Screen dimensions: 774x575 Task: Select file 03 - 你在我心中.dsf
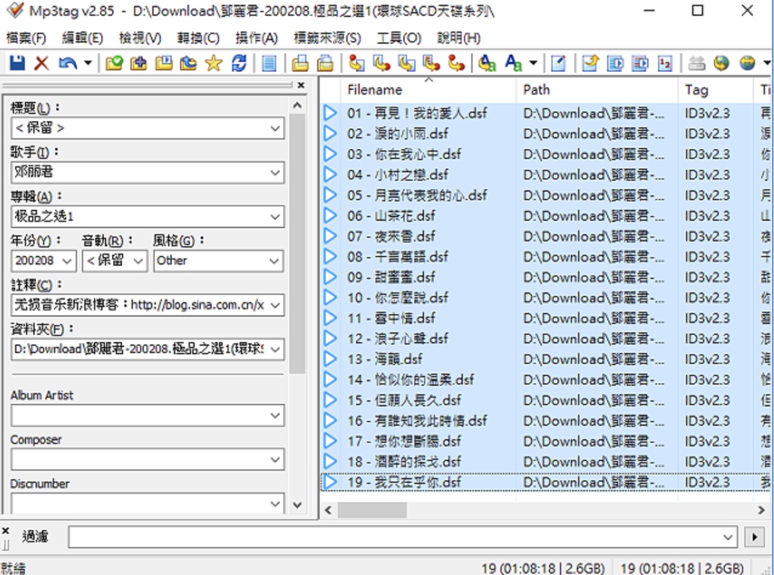coord(404,154)
